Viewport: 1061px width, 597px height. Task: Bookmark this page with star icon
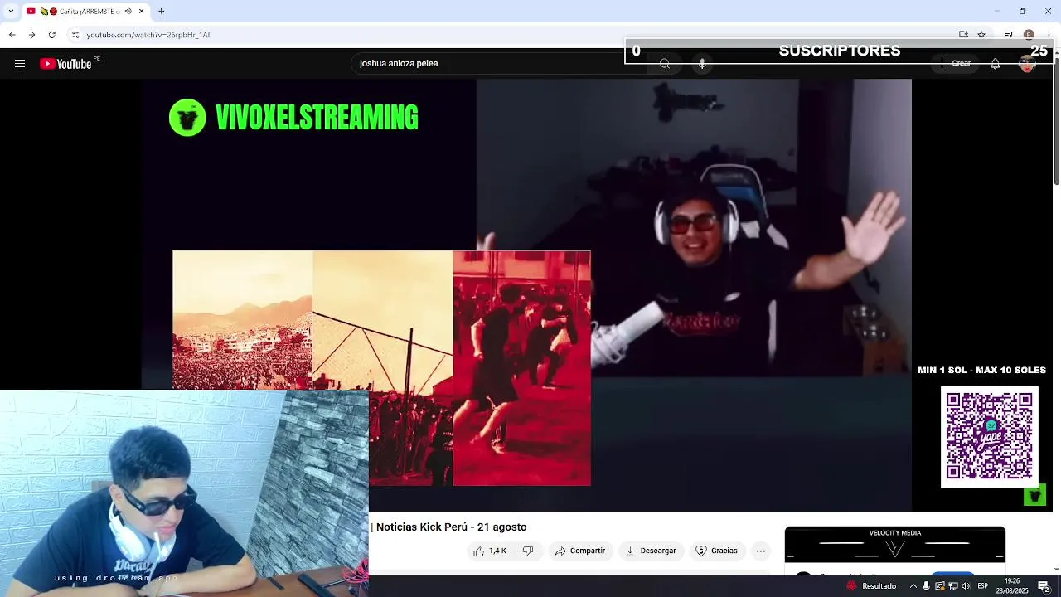tap(981, 35)
